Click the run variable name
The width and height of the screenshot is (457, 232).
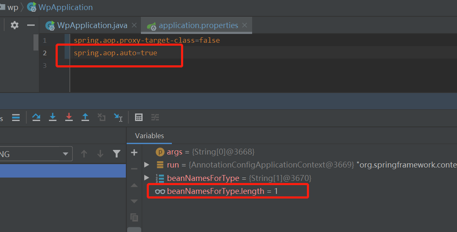click(173, 165)
